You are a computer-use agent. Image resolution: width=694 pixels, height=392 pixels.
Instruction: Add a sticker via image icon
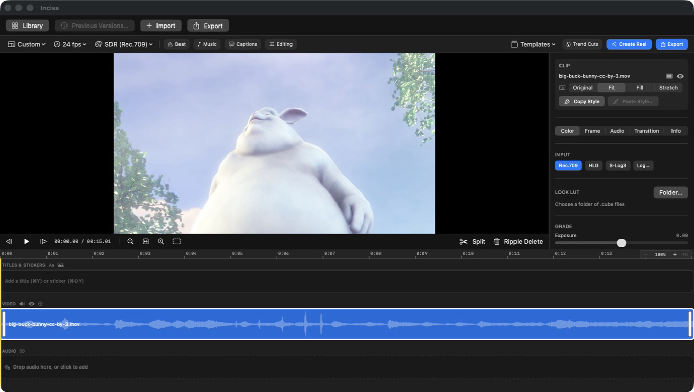tap(61, 265)
